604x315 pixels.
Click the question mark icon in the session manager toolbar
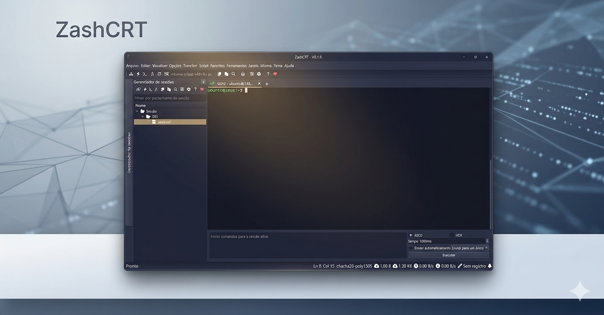point(195,89)
